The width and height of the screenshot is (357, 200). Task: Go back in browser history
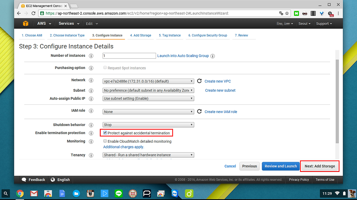click(x=19, y=13)
